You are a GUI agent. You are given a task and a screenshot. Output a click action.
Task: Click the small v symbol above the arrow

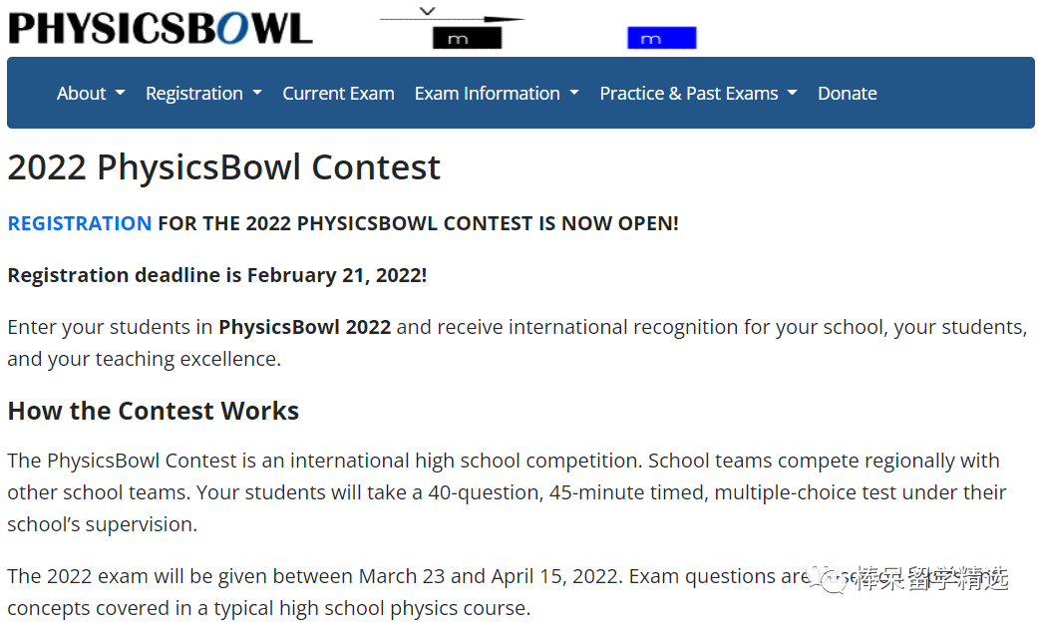pos(428,11)
